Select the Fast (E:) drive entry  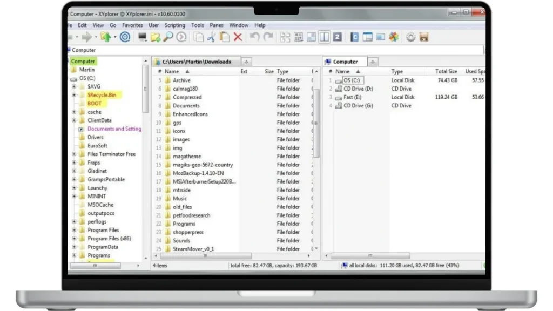352,97
